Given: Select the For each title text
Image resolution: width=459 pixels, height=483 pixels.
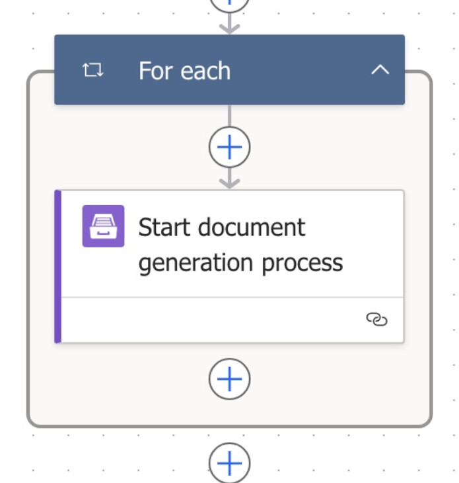Looking at the screenshot, I should (184, 71).
